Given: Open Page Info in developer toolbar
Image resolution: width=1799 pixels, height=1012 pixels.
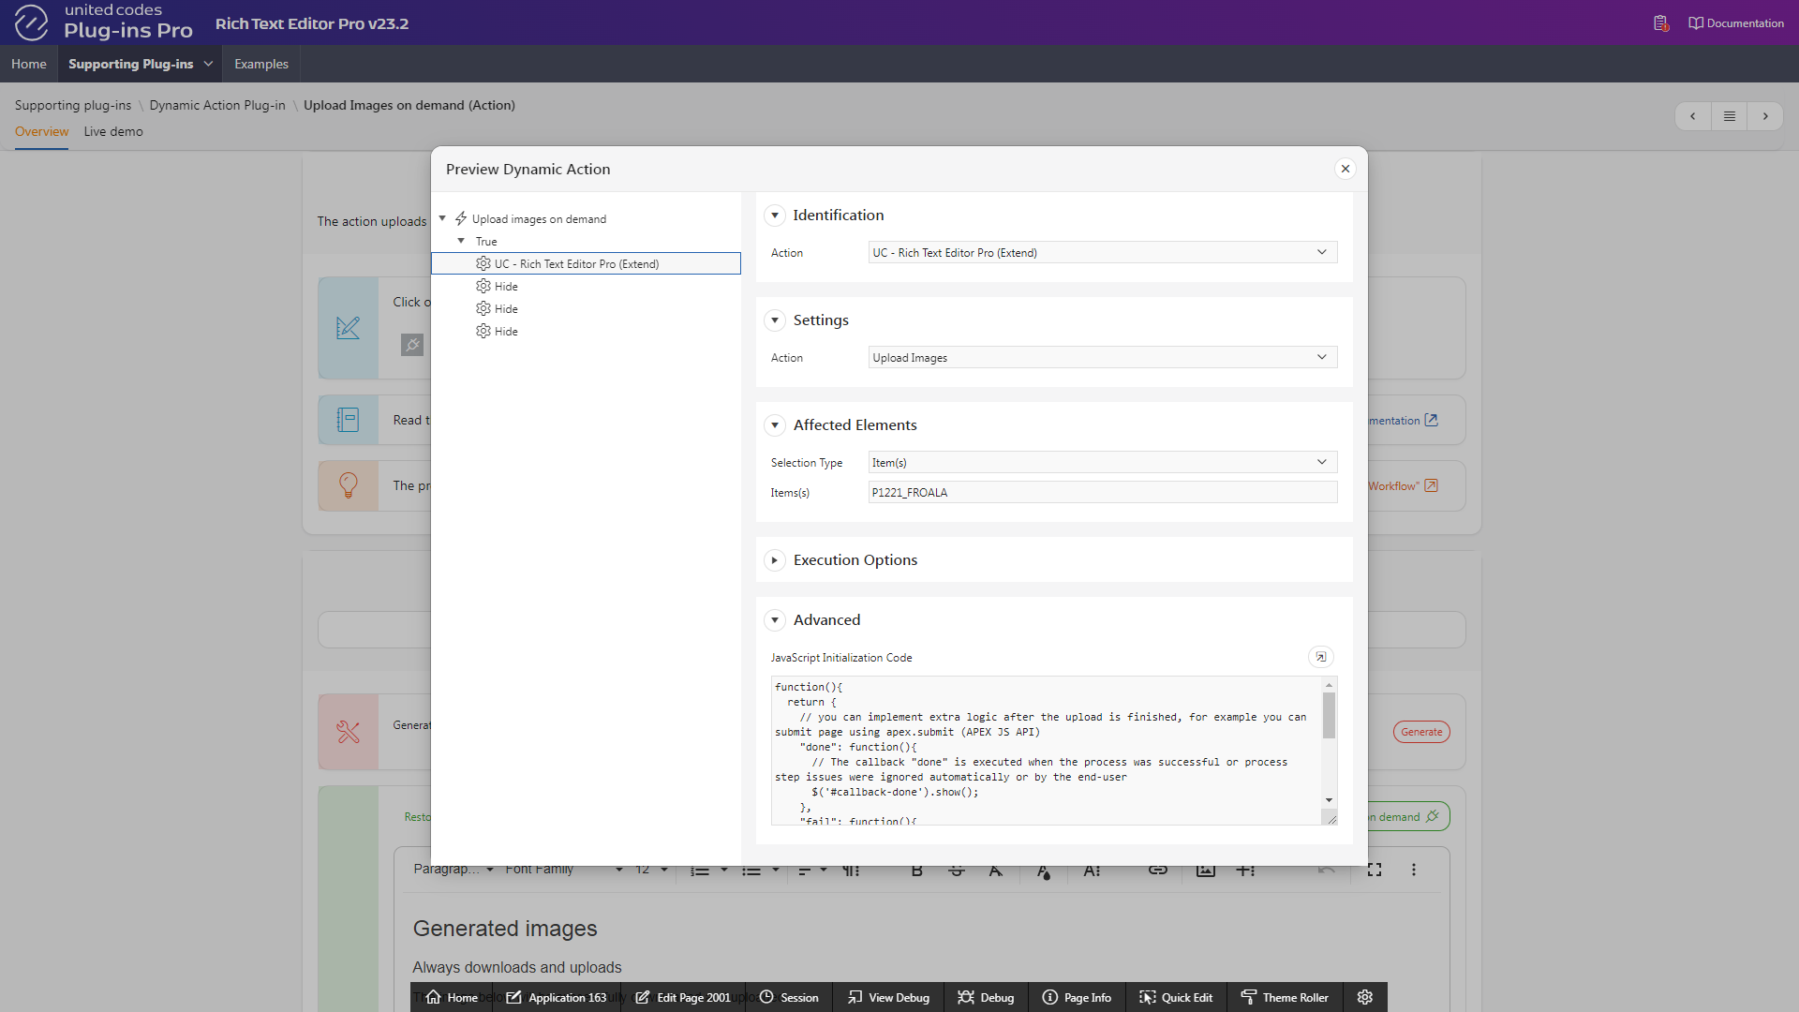Looking at the screenshot, I should pos(1077,997).
